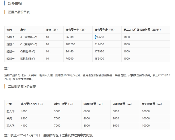This screenshot has height=140, width=175.
Task: Click the 服务费半年（元） column header
Action: coord(75,30)
